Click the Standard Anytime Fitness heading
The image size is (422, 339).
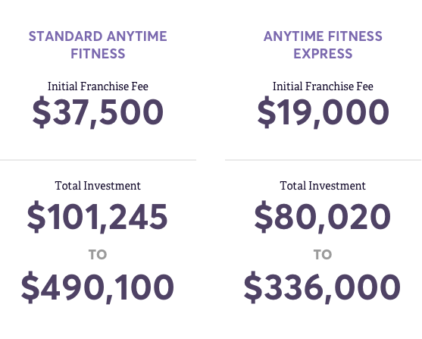pyautogui.click(x=98, y=45)
